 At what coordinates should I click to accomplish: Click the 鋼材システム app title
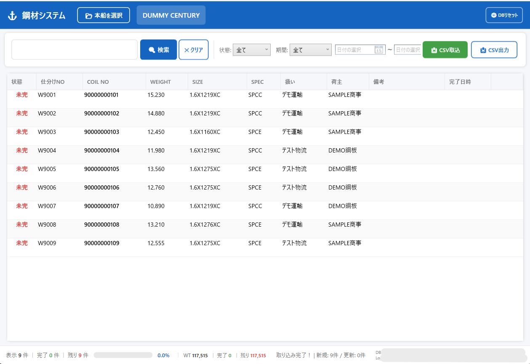tap(44, 16)
